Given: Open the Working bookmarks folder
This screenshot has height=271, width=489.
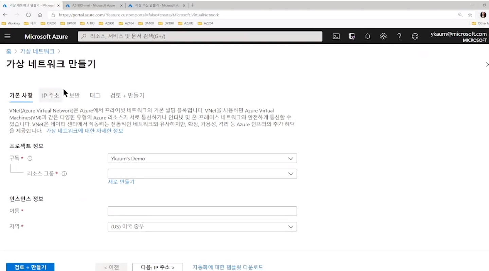Looking at the screenshot, I should click(x=11, y=23).
